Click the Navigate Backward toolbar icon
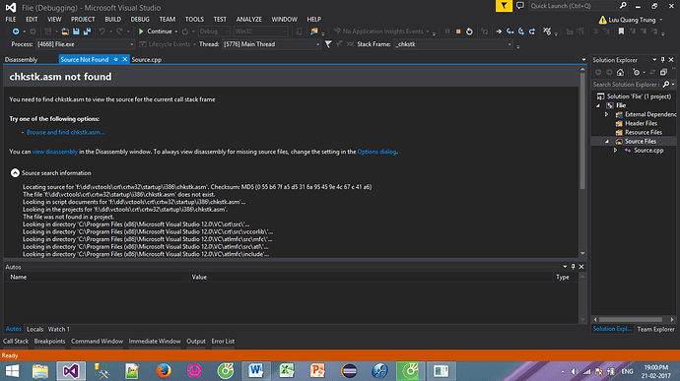The image size is (680, 381). (16, 32)
